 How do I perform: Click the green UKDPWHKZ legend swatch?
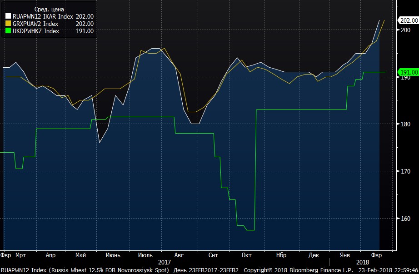coord(8,31)
